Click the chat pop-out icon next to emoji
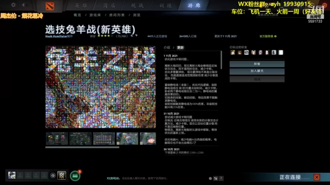This screenshot has height=185, width=330. pyautogui.click(x=215, y=178)
